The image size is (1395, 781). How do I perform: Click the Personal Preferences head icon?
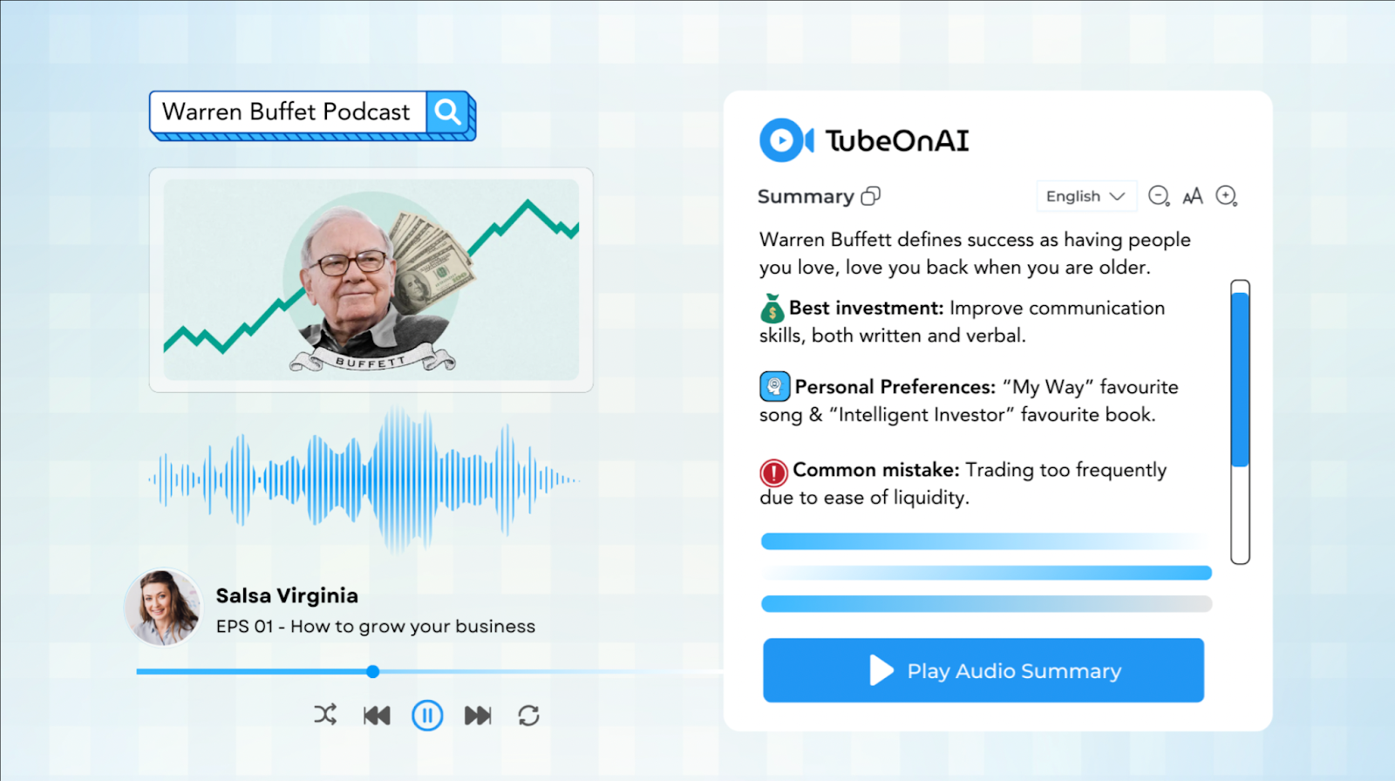(774, 386)
